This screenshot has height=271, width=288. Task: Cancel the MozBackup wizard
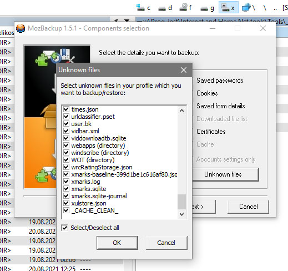tap(248, 207)
